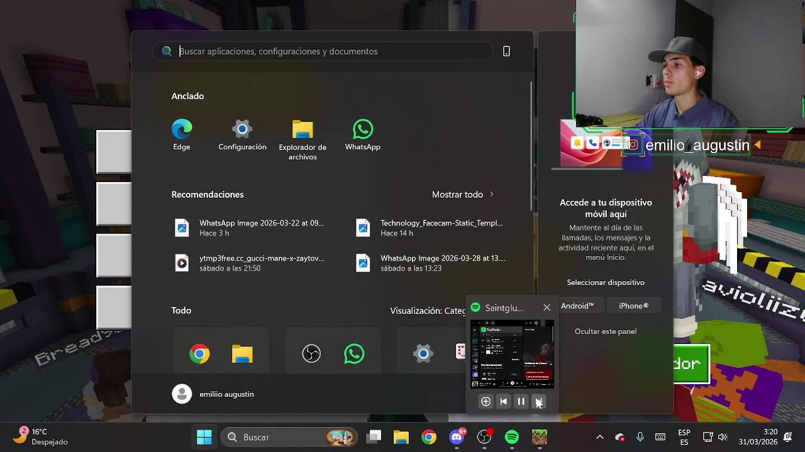Open notification center bell icon

coord(788,437)
